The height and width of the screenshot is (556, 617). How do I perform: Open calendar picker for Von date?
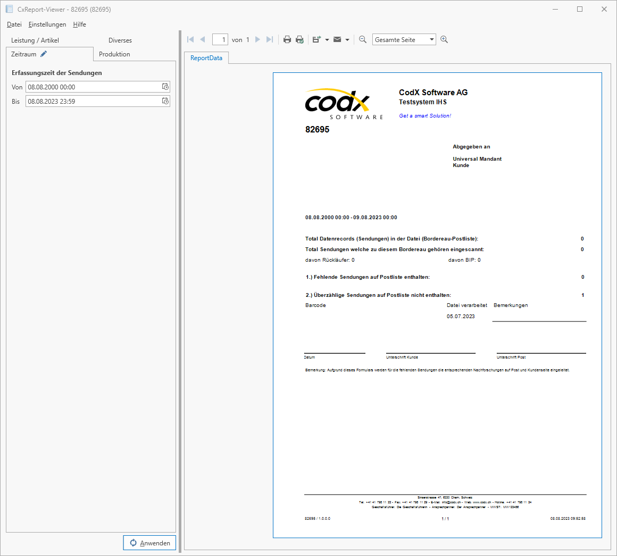pyautogui.click(x=165, y=87)
